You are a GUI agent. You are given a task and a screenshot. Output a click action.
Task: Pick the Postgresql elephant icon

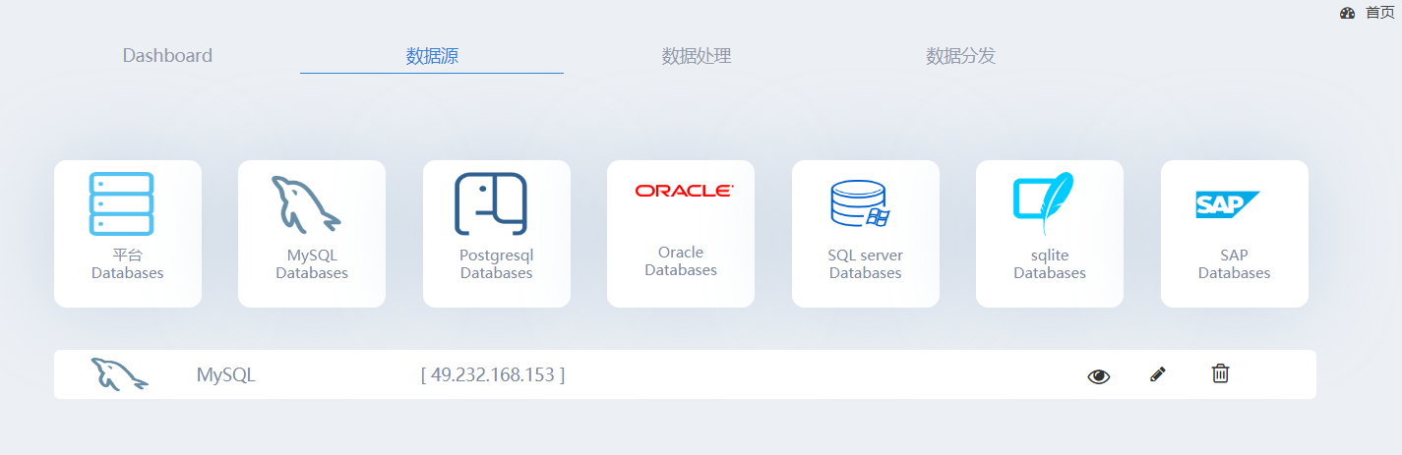tap(491, 204)
